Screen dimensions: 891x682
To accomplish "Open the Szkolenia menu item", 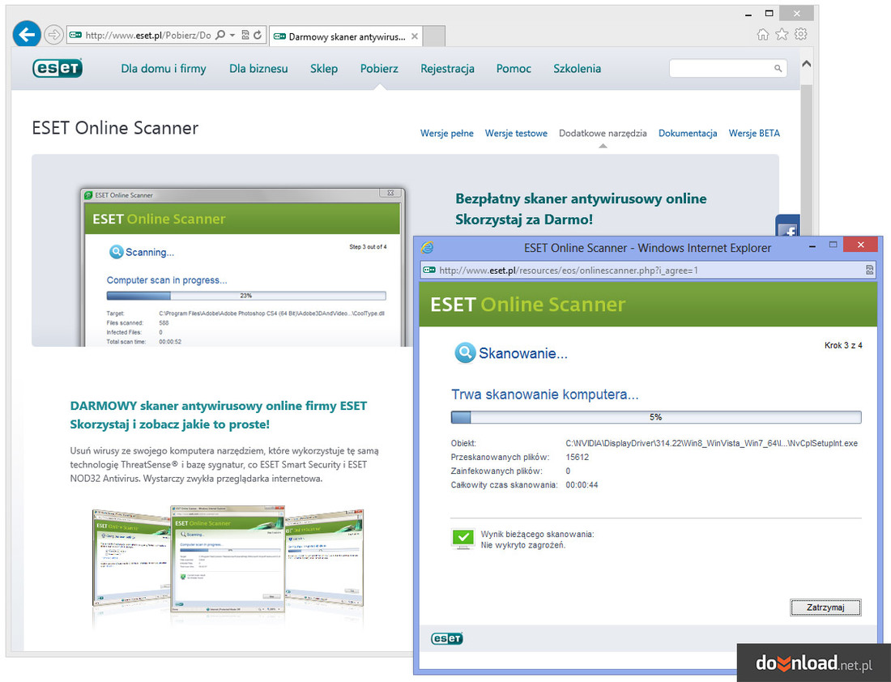I will point(577,69).
